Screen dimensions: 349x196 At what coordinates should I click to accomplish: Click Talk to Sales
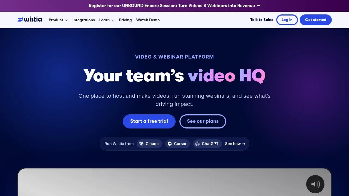(262, 20)
